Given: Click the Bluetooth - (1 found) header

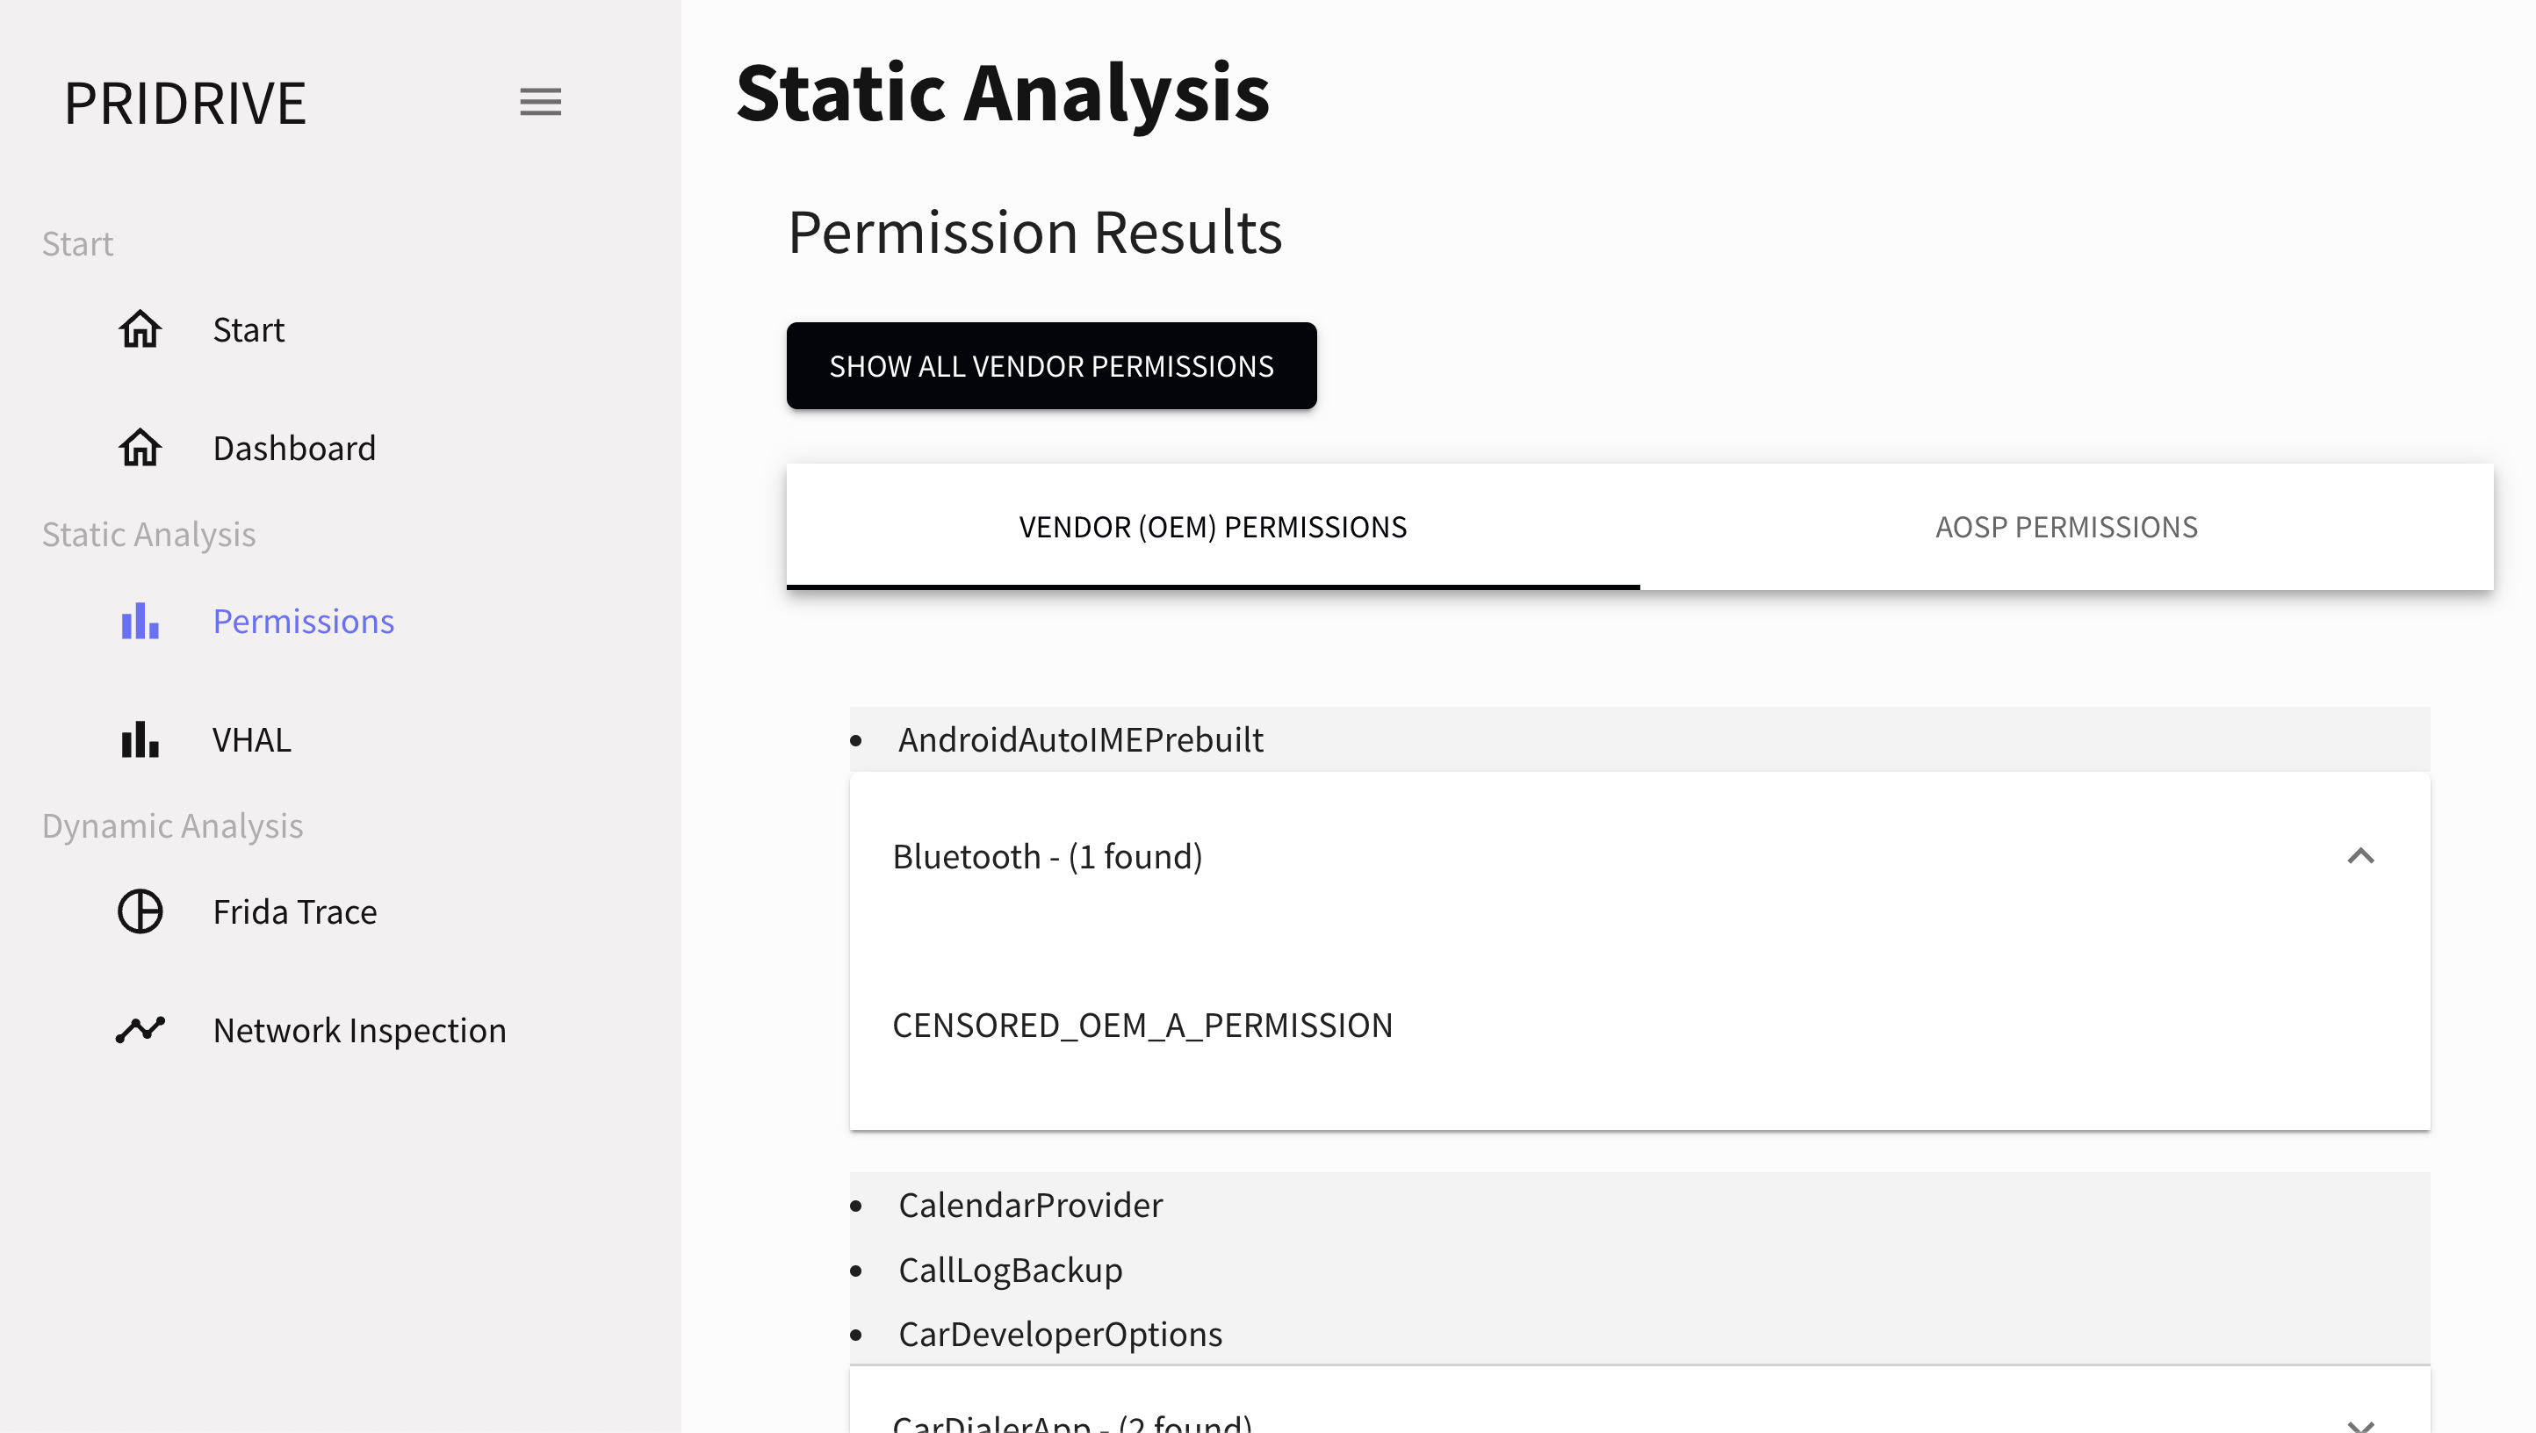Looking at the screenshot, I should [1048, 856].
